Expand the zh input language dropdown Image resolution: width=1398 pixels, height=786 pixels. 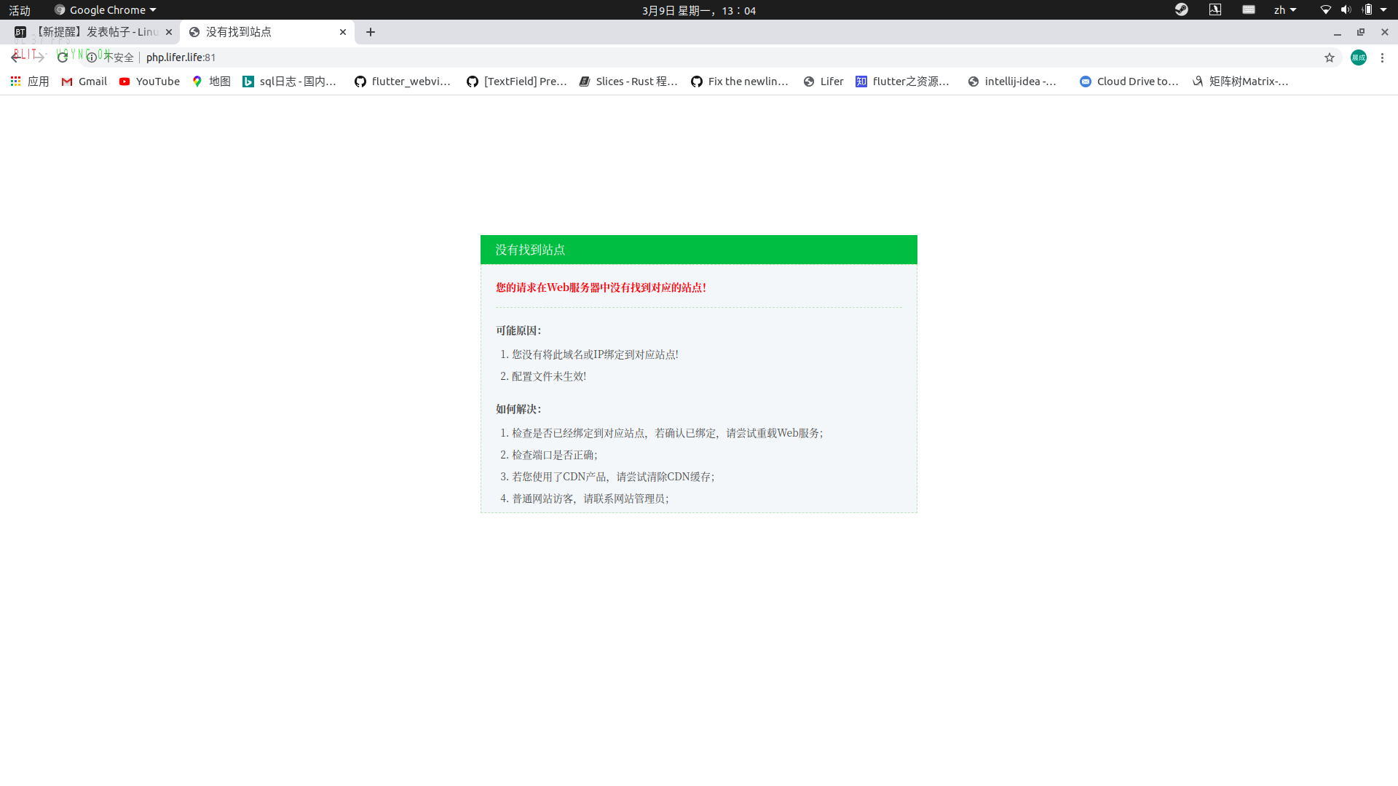pos(1285,9)
